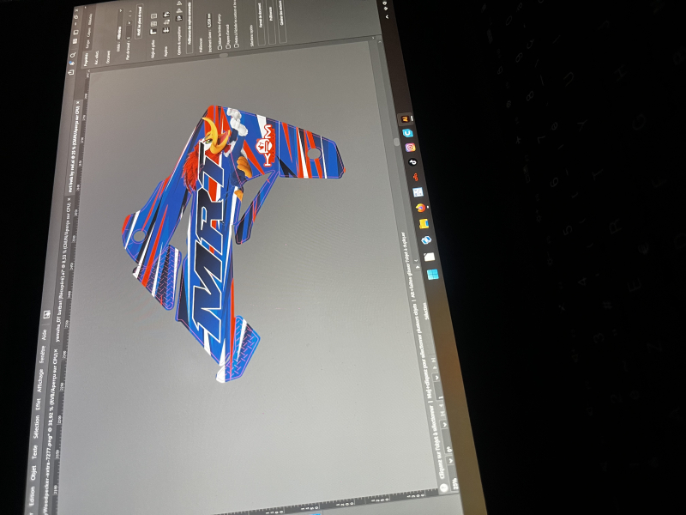Show hidden system tray icons chevron
This screenshot has width=686, height=515.
[x=387, y=16]
